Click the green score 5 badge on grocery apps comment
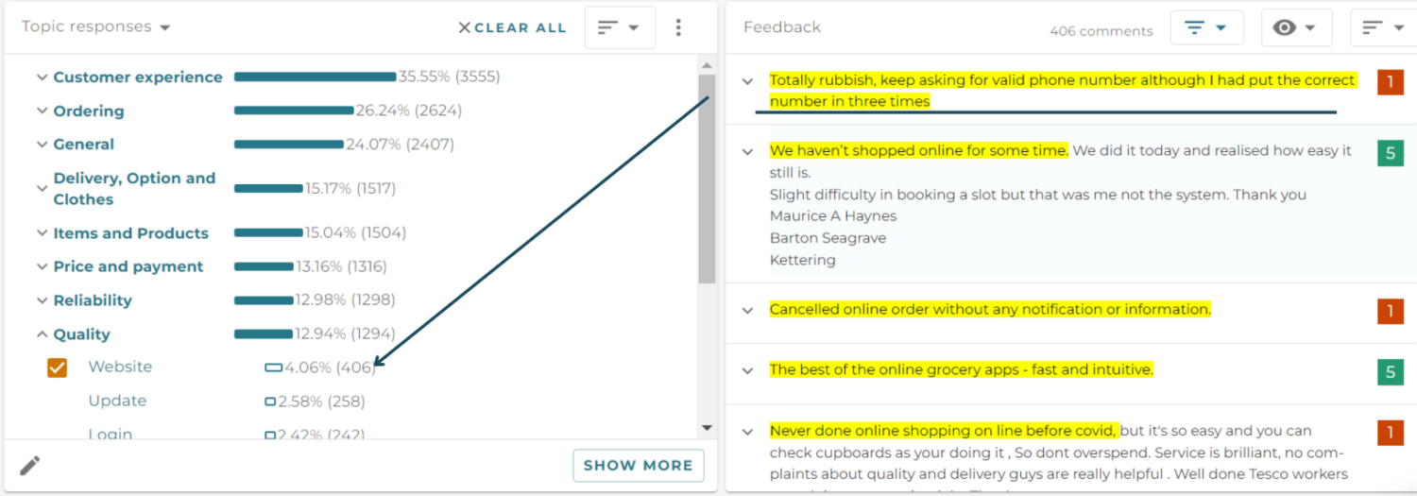Image resolution: width=1417 pixels, height=496 pixels. [1390, 372]
